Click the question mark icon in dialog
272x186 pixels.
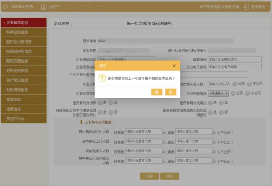pos(102,79)
